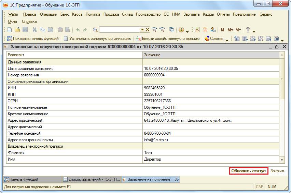Open dropdown arrow next to wrench icon
The height and width of the screenshot is (193, 291).
coord(254,32)
